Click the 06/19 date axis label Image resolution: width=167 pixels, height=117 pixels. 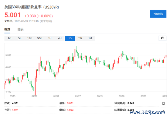point(100,96)
